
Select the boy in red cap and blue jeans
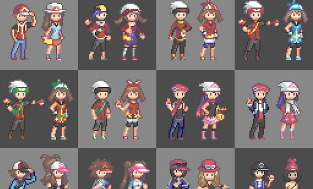coord(23,32)
